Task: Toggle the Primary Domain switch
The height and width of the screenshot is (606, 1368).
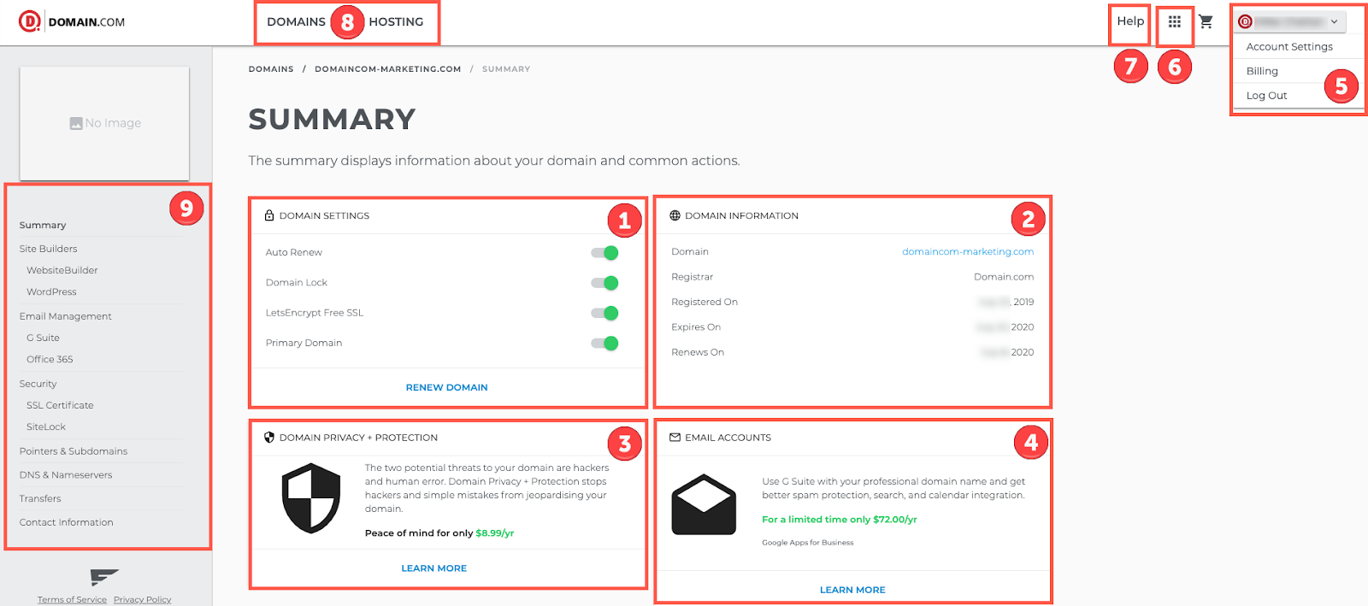Action: [x=604, y=343]
